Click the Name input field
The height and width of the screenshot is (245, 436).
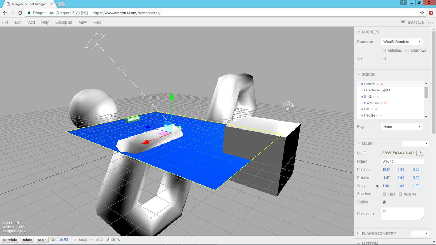click(x=403, y=161)
